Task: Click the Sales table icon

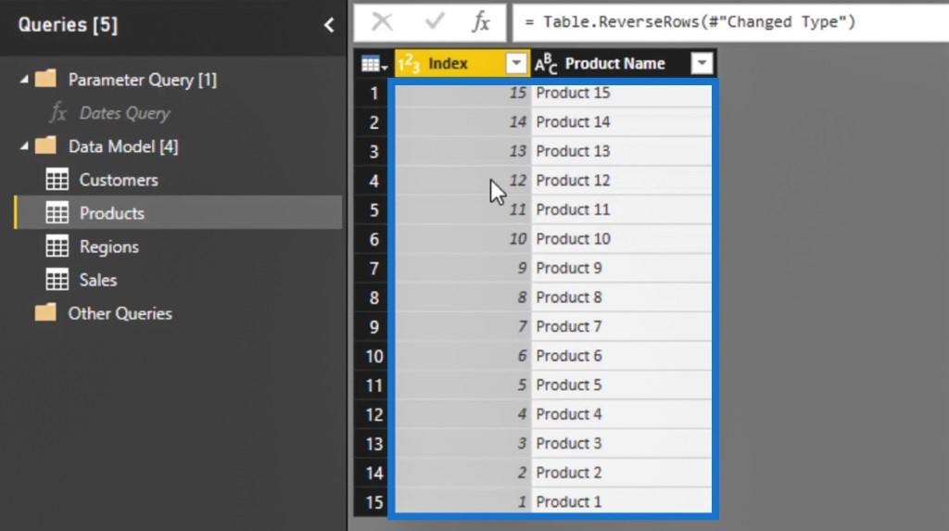Action: click(57, 280)
